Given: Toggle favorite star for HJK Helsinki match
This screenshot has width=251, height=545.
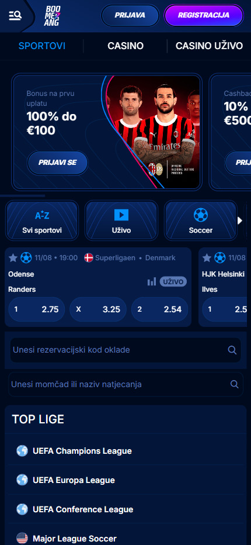Looking at the screenshot, I should 207,257.
